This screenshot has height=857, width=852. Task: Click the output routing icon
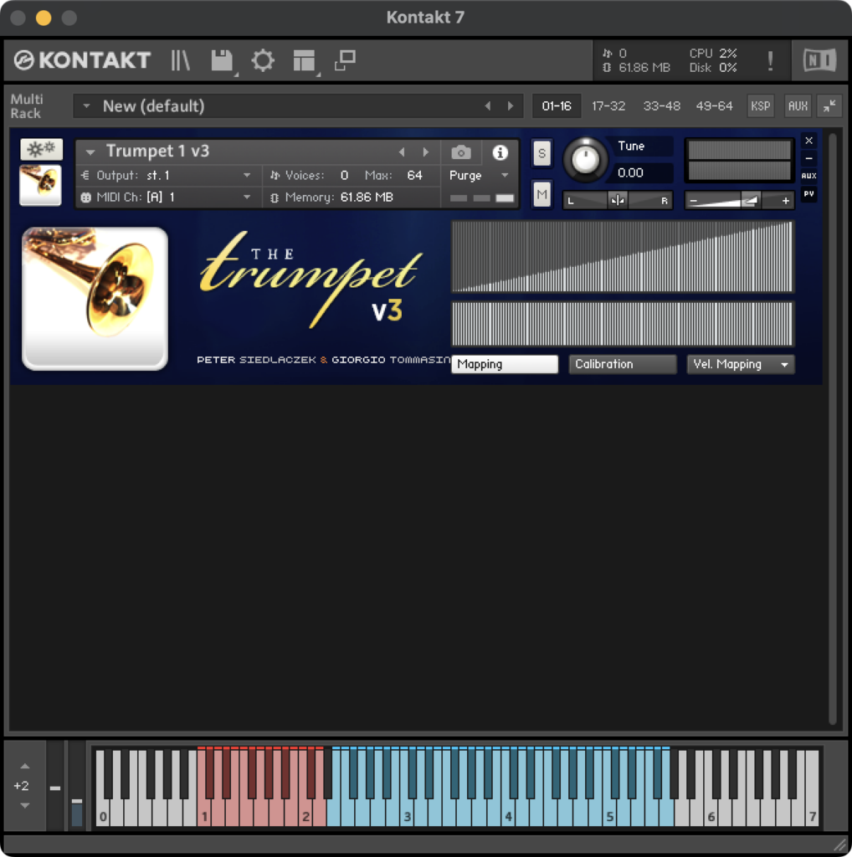pyautogui.click(x=85, y=175)
